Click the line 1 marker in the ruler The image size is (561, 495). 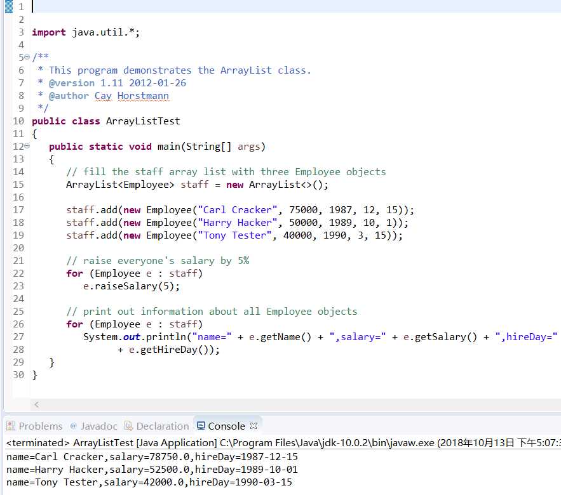click(x=9, y=6)
